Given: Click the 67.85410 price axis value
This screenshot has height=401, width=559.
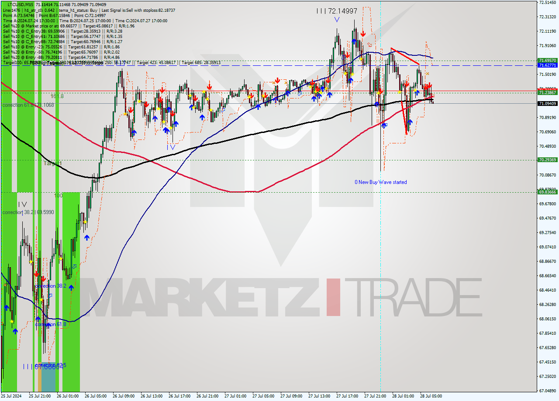Looking at the screenshot, I should click(x=547, y=333).
